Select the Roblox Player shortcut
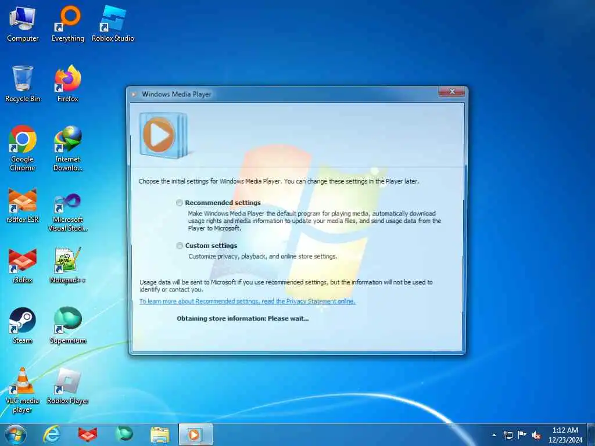This screenshot has width=595, height=446. [68, 386]
